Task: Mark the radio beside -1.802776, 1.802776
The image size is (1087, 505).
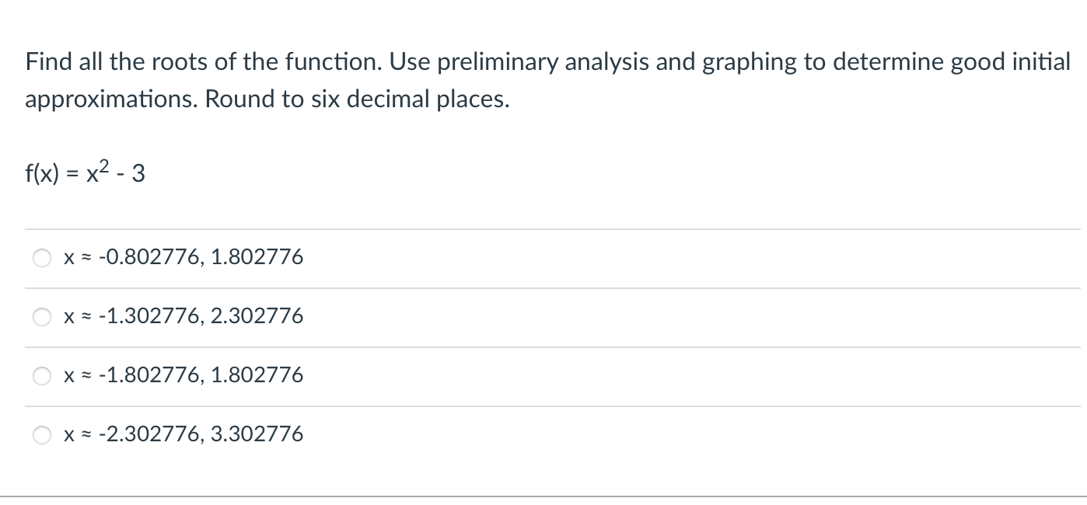Action: click(42, 376)
